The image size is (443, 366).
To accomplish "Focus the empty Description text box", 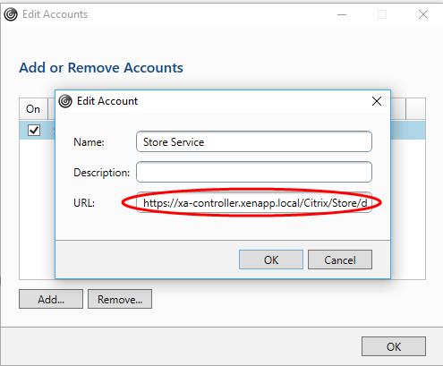I will pyautogui.click(x=254, y=172).
